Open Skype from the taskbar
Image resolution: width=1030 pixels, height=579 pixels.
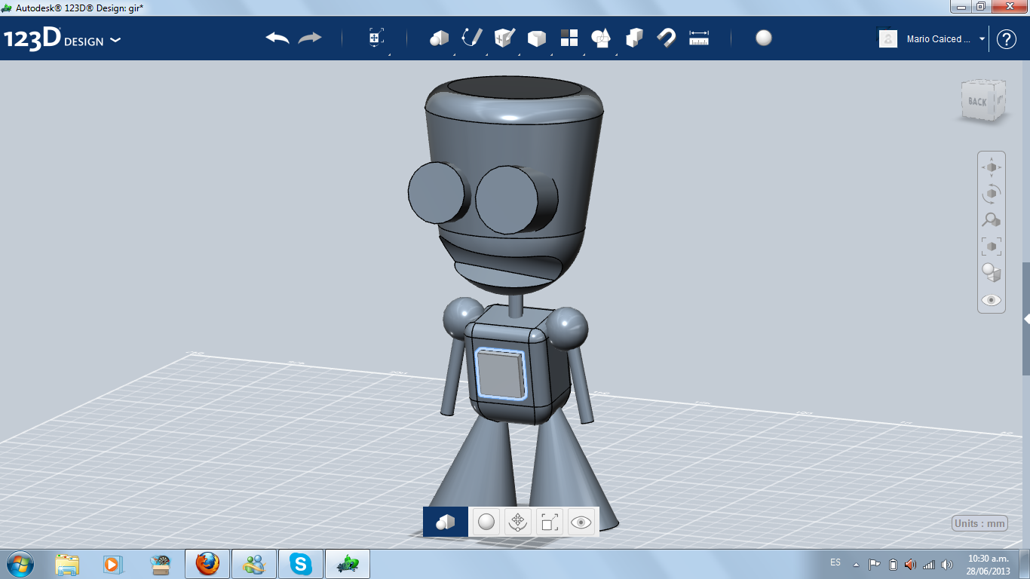[302, 564]
